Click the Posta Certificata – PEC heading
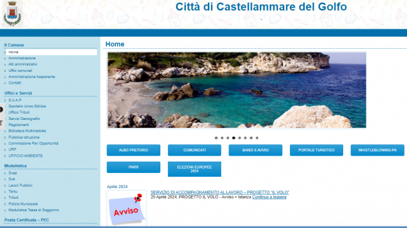The height and width of the screenshot is (228, 407). (27, 220)
